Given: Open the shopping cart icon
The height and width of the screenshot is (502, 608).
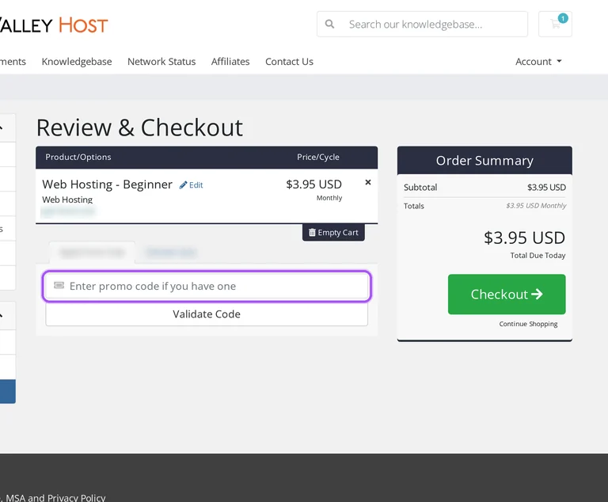Looking at the screenshot, I should pyautogui.click(x=555, y=24).
